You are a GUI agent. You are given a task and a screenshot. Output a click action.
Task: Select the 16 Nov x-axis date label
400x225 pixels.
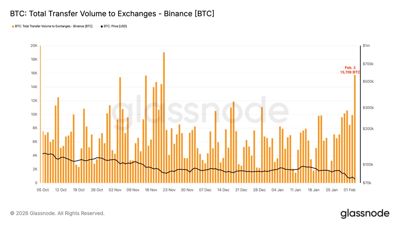coord(151,190)
